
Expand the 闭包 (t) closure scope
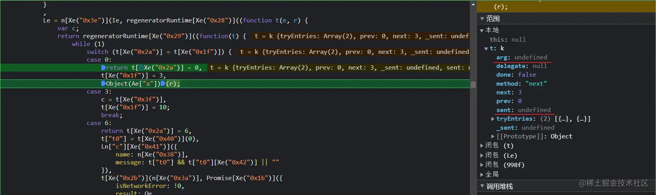pos(482,146)
